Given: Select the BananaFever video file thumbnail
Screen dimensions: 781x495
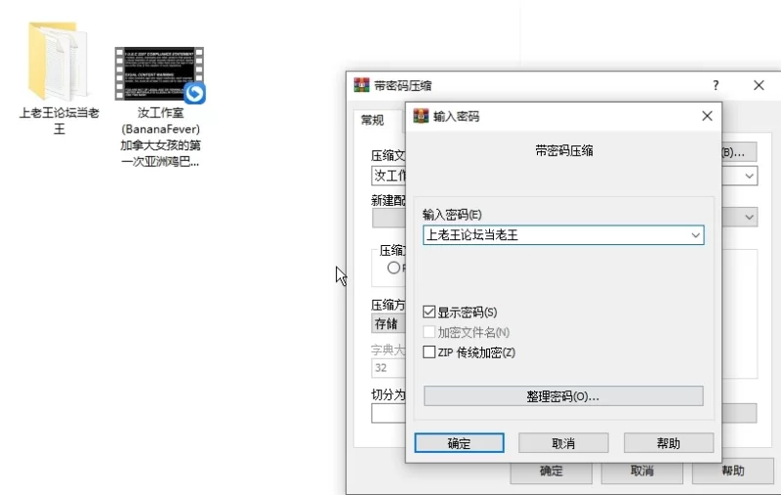Looking at the screenshot, I should coord(159,73).
